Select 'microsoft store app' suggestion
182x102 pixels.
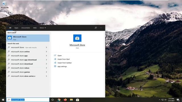coord(28,56)
